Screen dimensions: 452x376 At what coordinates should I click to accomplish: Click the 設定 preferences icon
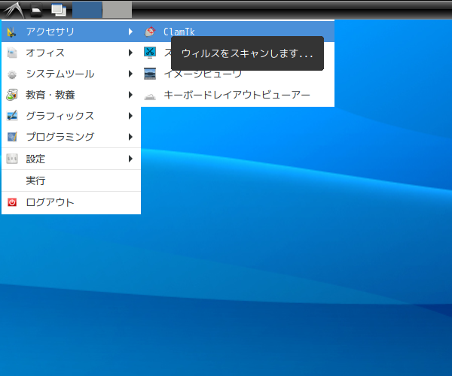(12, 159)
